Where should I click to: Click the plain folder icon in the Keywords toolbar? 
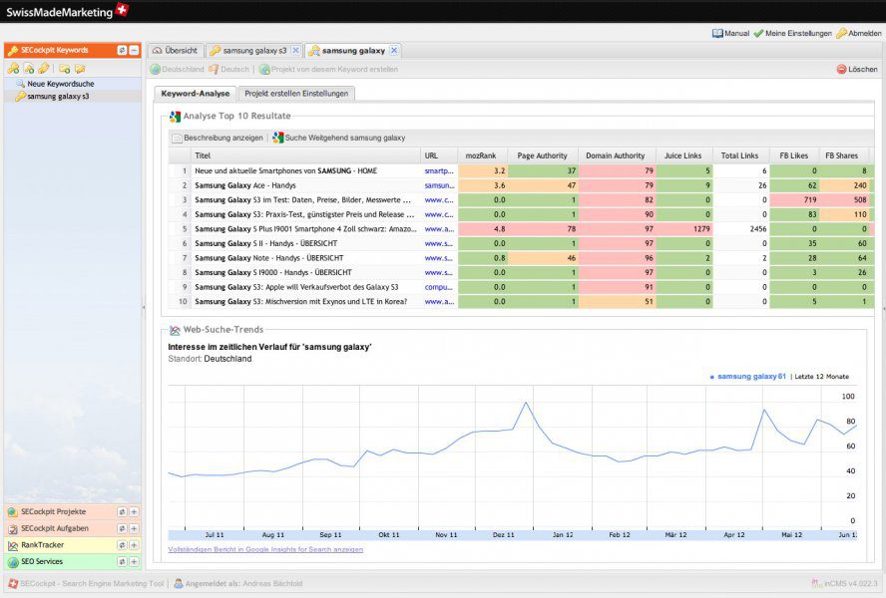pyautogui.click(x=80, y=69)
